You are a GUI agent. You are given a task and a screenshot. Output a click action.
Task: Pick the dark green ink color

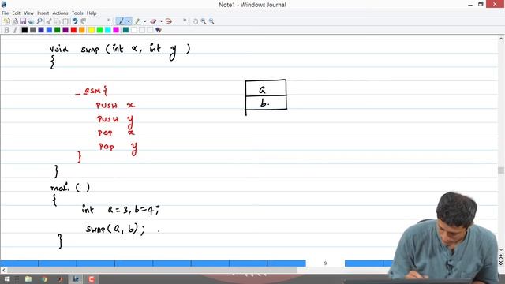pos(58,30)
